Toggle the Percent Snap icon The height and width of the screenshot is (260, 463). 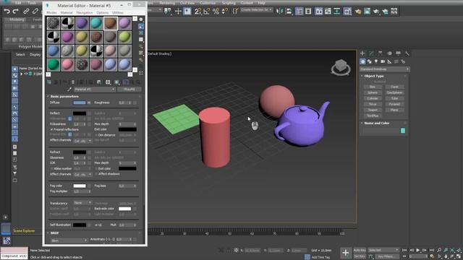[x=216, y=12]
